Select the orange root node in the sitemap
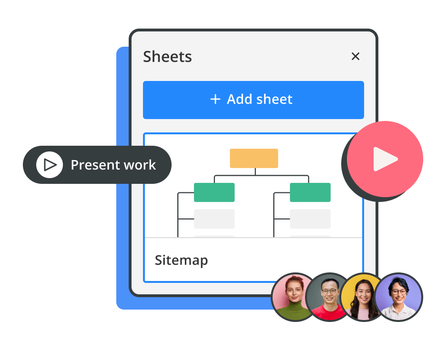 254,158
